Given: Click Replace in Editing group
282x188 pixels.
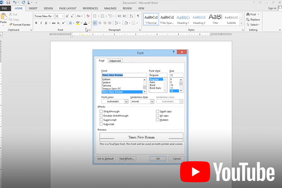Looking at the screenshot, I should pyautogui.click(x=253, y=19).
